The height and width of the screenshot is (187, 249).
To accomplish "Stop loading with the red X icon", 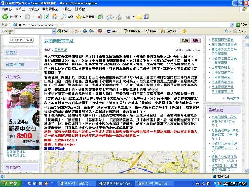I will pyautogui.click(x=39, y=17).
